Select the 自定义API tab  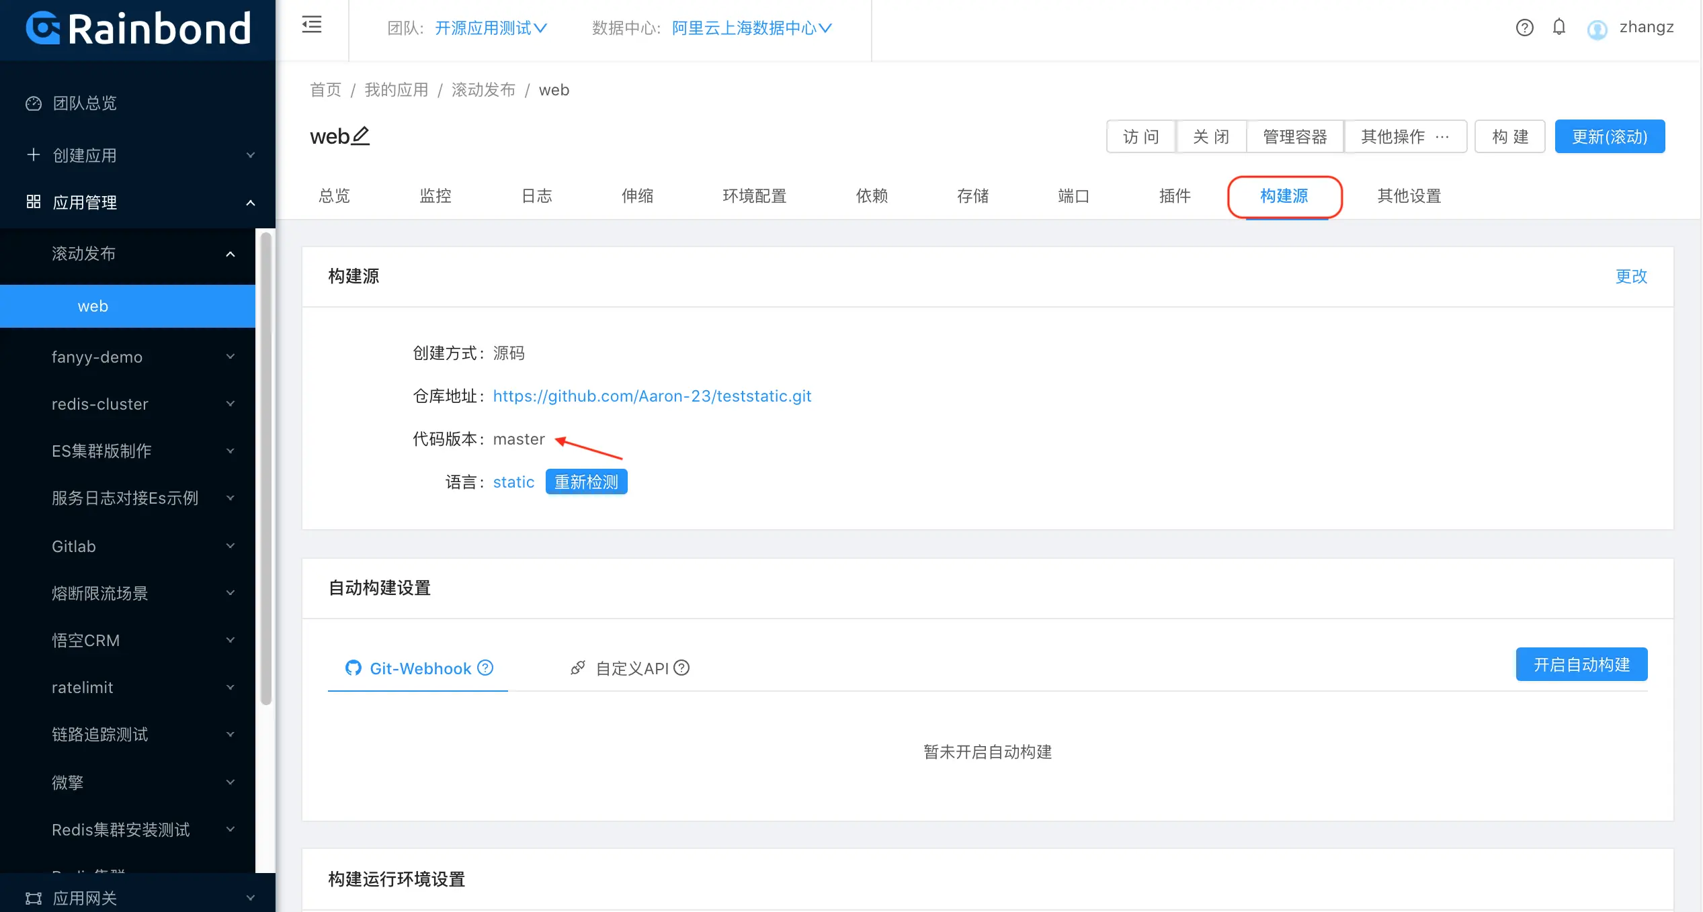pyautogui.click(x=632, y=668)
